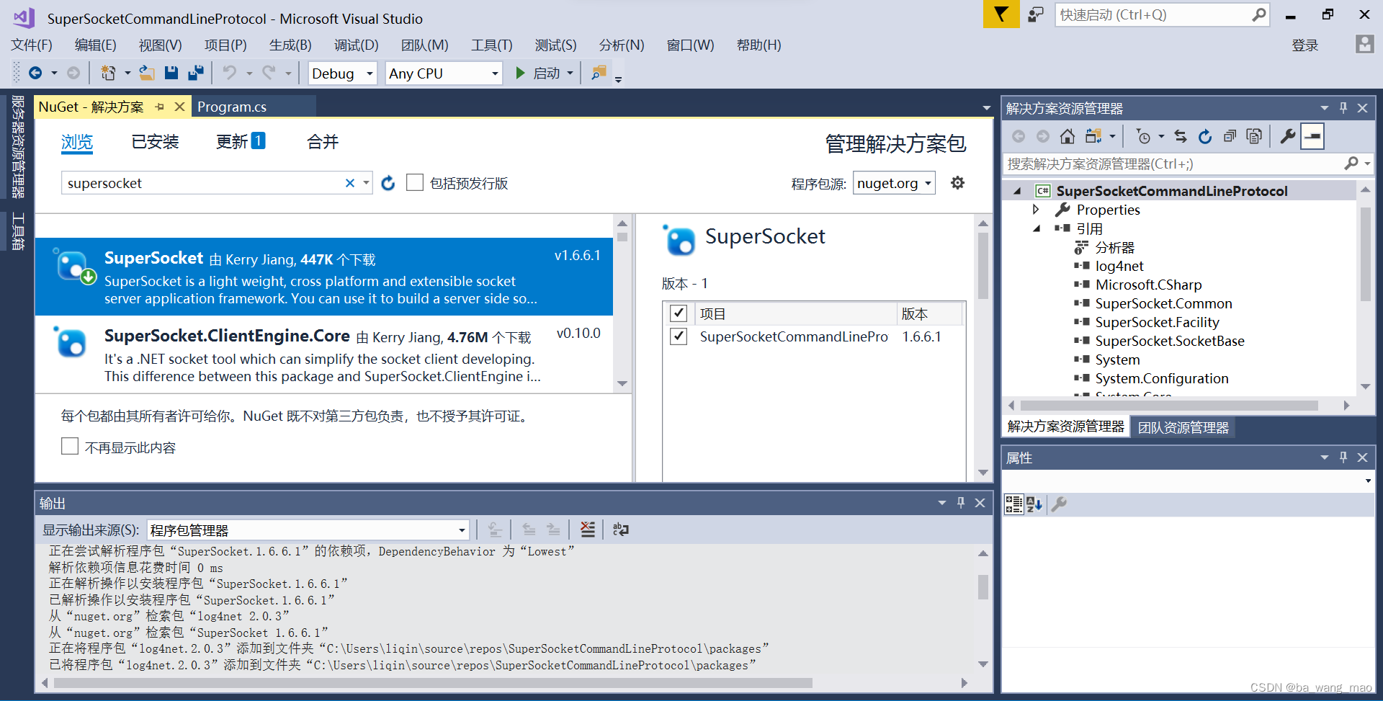Refresh NuGet package search results
The width and height of the screenshot is (1383, 701).
pyautogui.click(x=388, y=183)
